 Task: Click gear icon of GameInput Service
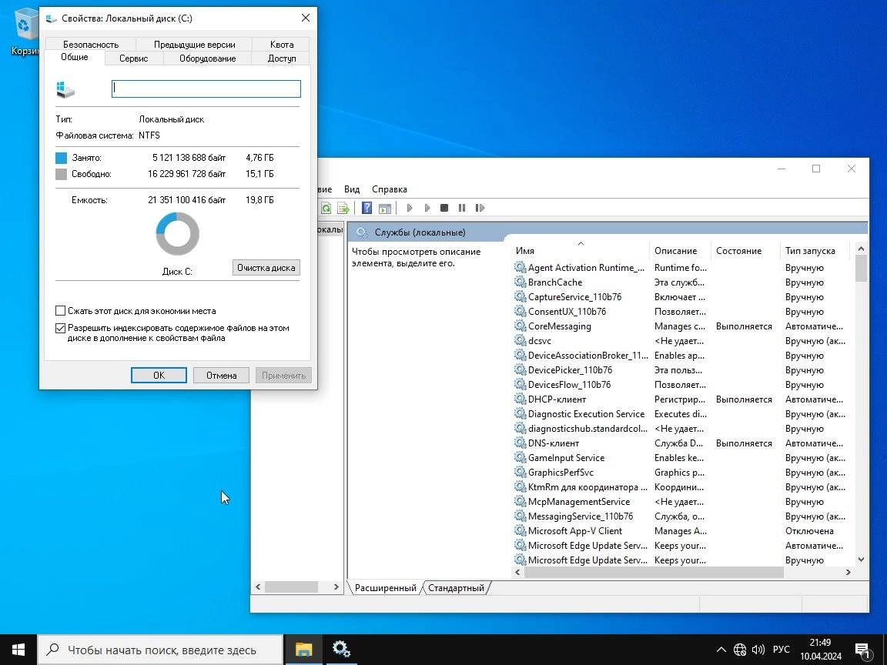[520, 458]
